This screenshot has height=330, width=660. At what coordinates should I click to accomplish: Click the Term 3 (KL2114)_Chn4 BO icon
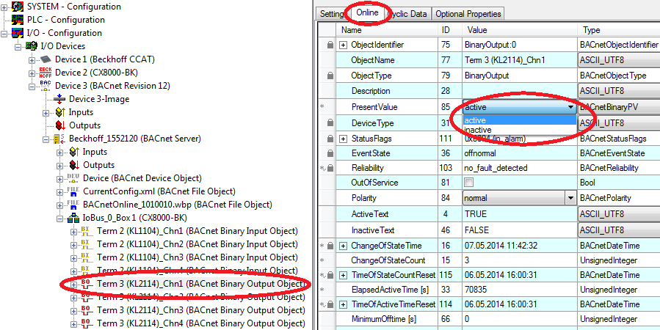[86, 323]
